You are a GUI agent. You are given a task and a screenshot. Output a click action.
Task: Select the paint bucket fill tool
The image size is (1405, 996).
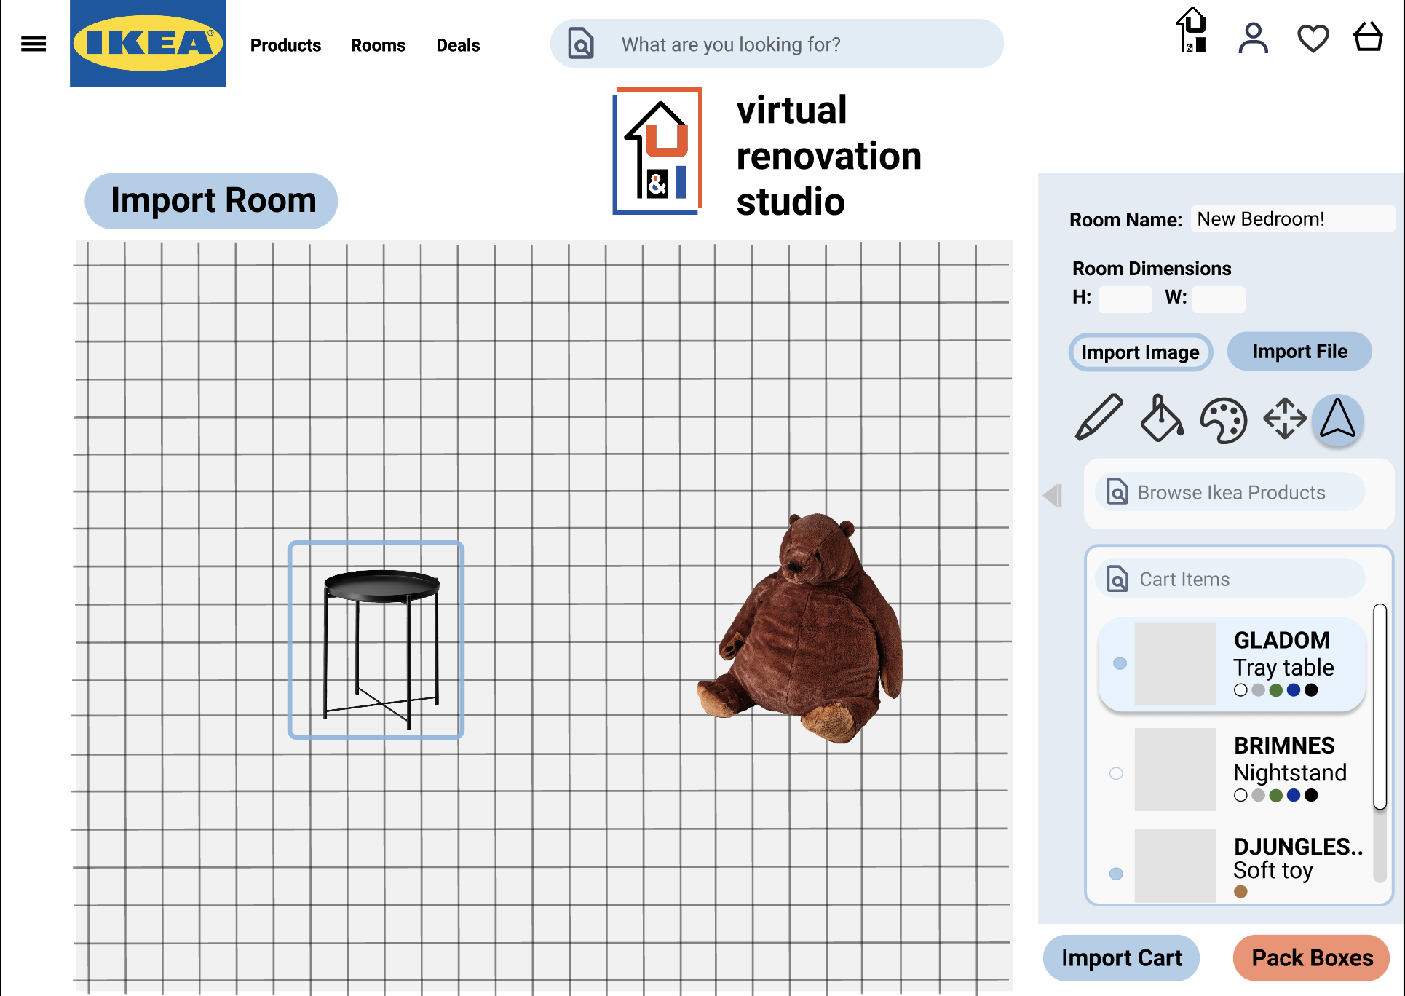tap(1160, 419)
